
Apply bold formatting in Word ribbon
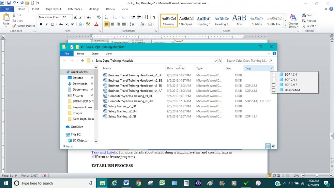point(41,24)
